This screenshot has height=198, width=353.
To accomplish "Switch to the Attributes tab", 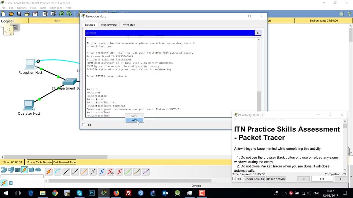I will coord(129,25).
